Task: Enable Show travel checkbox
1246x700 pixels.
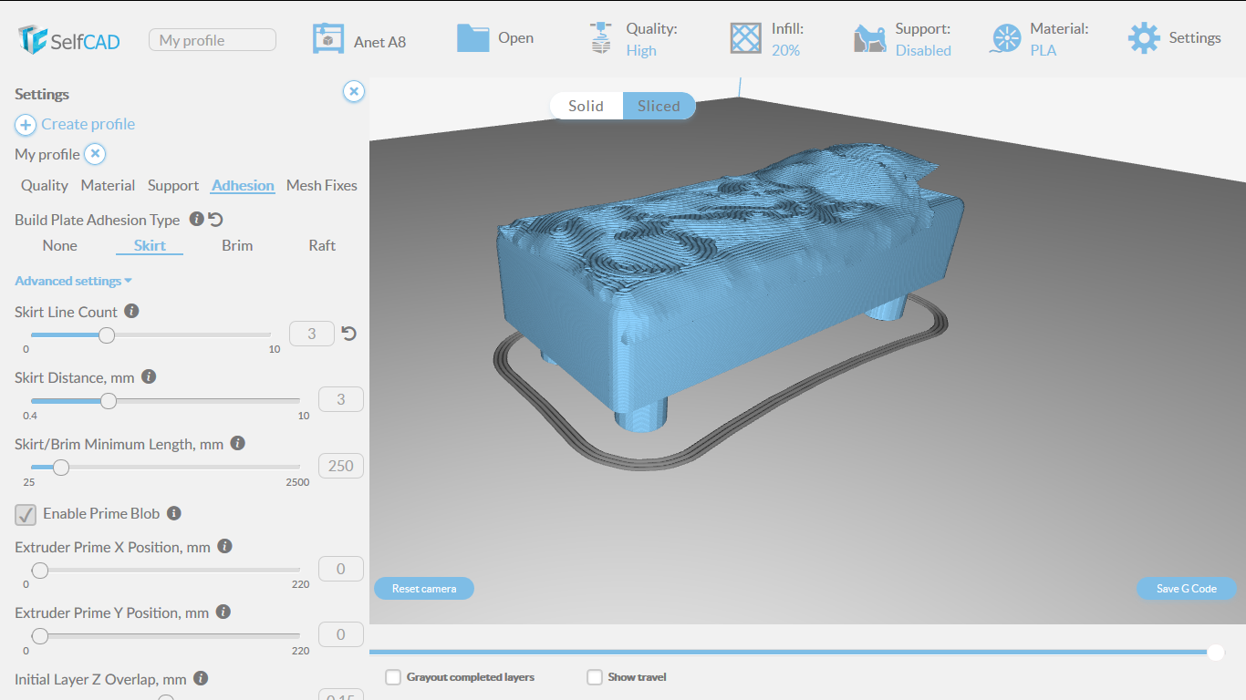Action: click(595, 677)
